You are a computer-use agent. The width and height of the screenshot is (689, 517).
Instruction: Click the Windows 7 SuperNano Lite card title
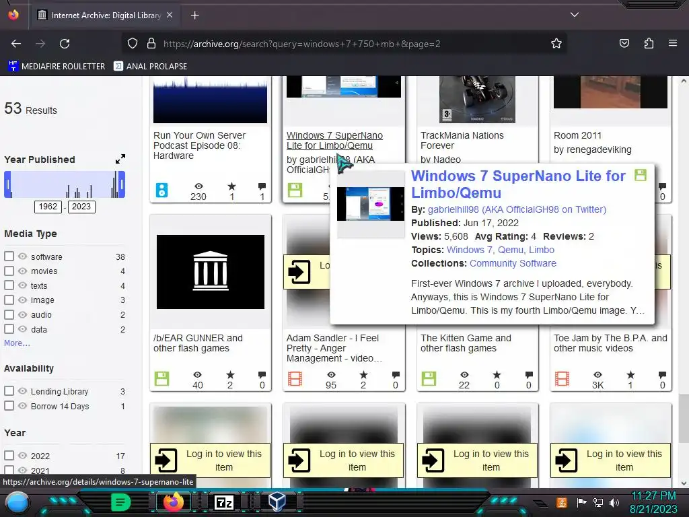pyautogui.click(x=334, y=140)
